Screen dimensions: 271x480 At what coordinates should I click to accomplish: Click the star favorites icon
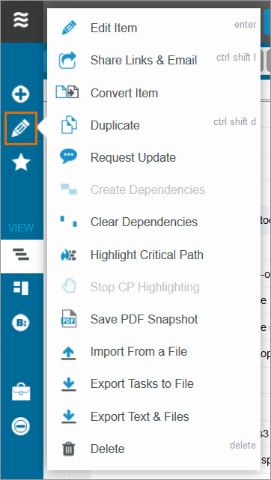click(21, 162)
